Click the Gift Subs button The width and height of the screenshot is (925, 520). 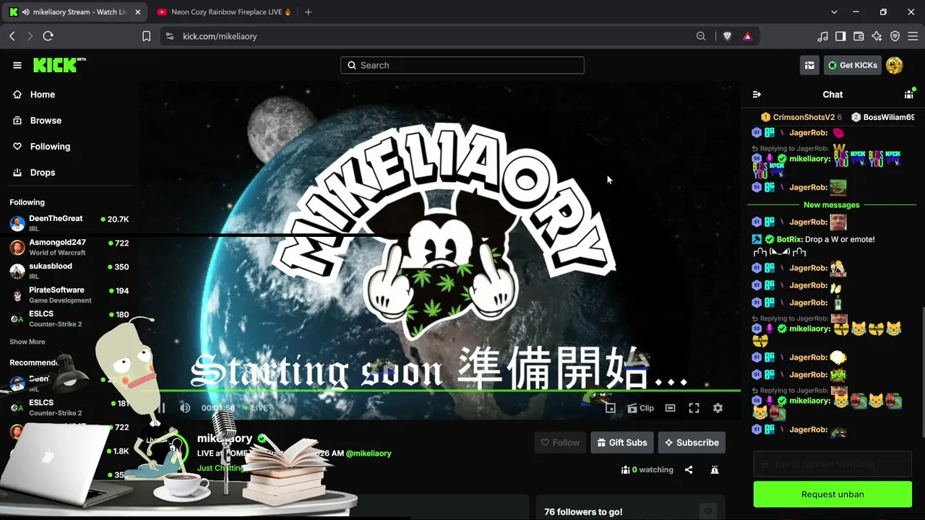tap(622, 443)
